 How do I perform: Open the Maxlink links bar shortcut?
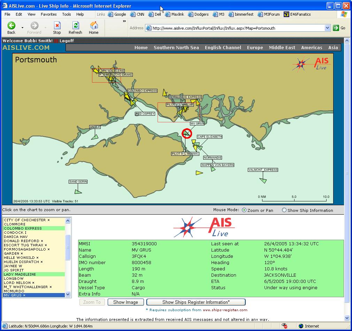pyautogui.click(x=174, y=14)
